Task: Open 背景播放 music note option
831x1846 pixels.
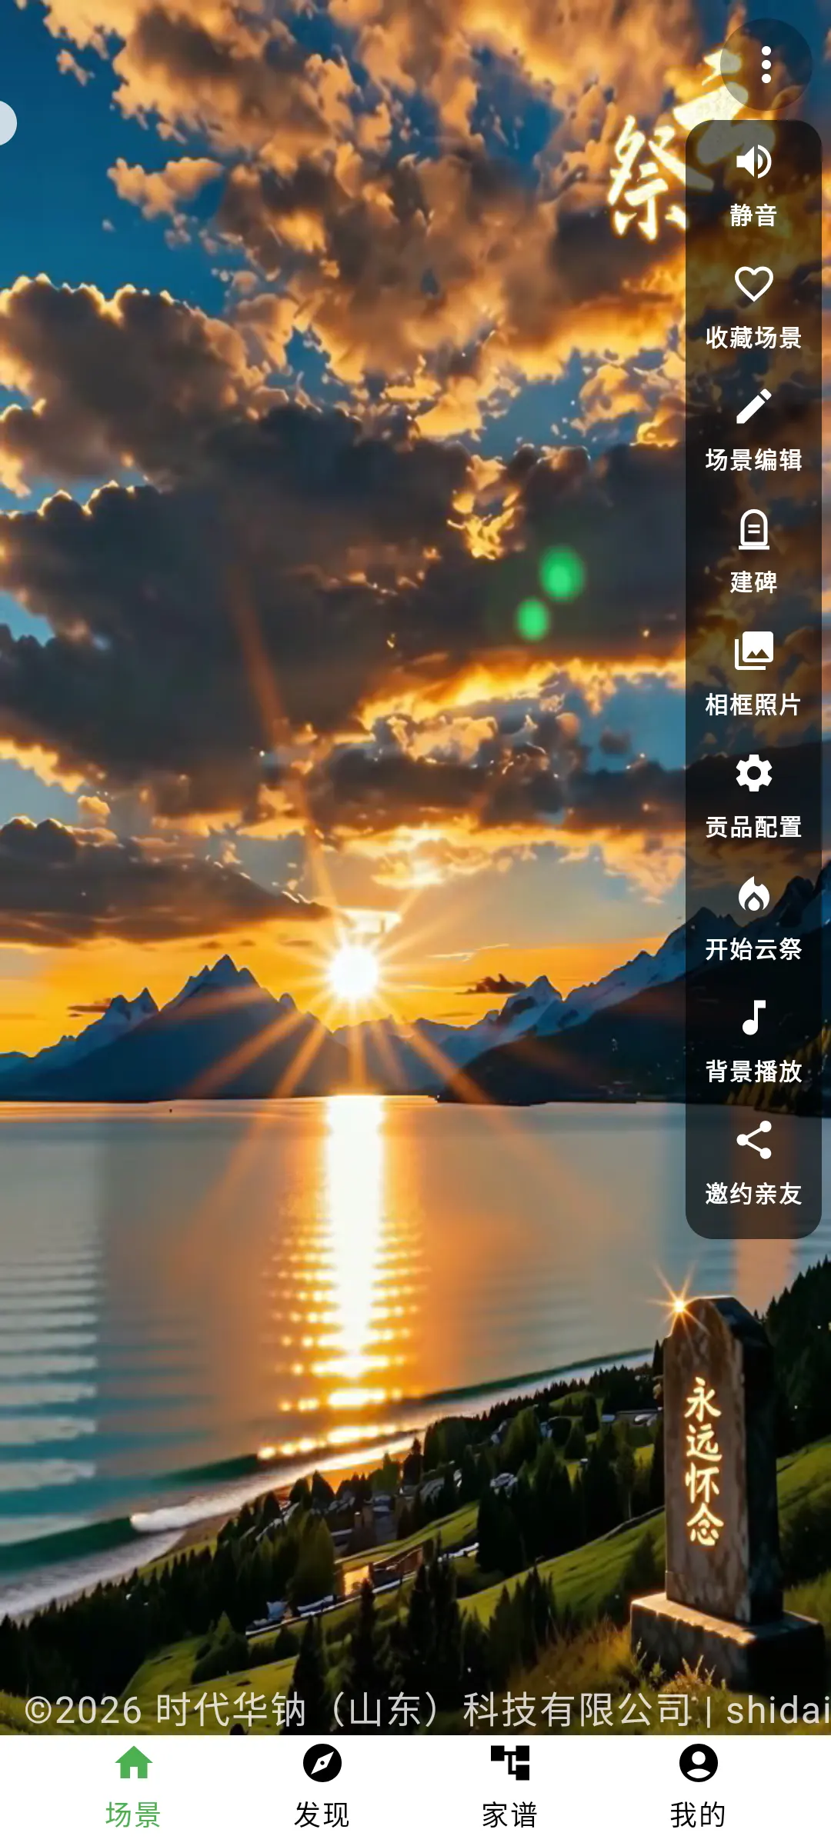Action: [x=753, y=1041]
